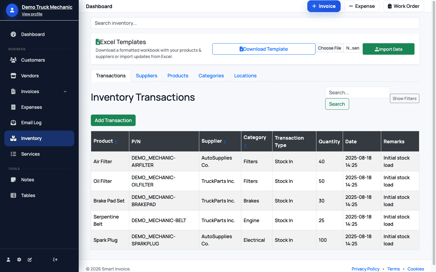Open Tables under Tools
The width and height of the screenshot is (436, 272).
39,196
